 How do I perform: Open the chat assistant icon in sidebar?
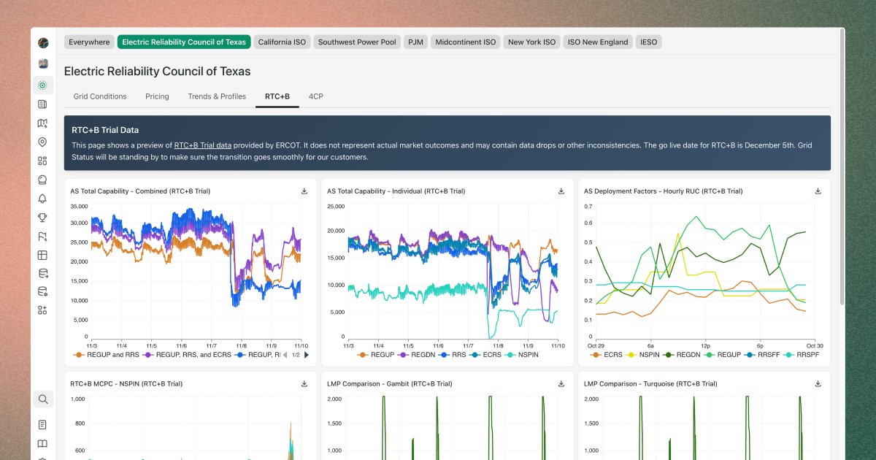pyautogui.click(x=42, y=180)
